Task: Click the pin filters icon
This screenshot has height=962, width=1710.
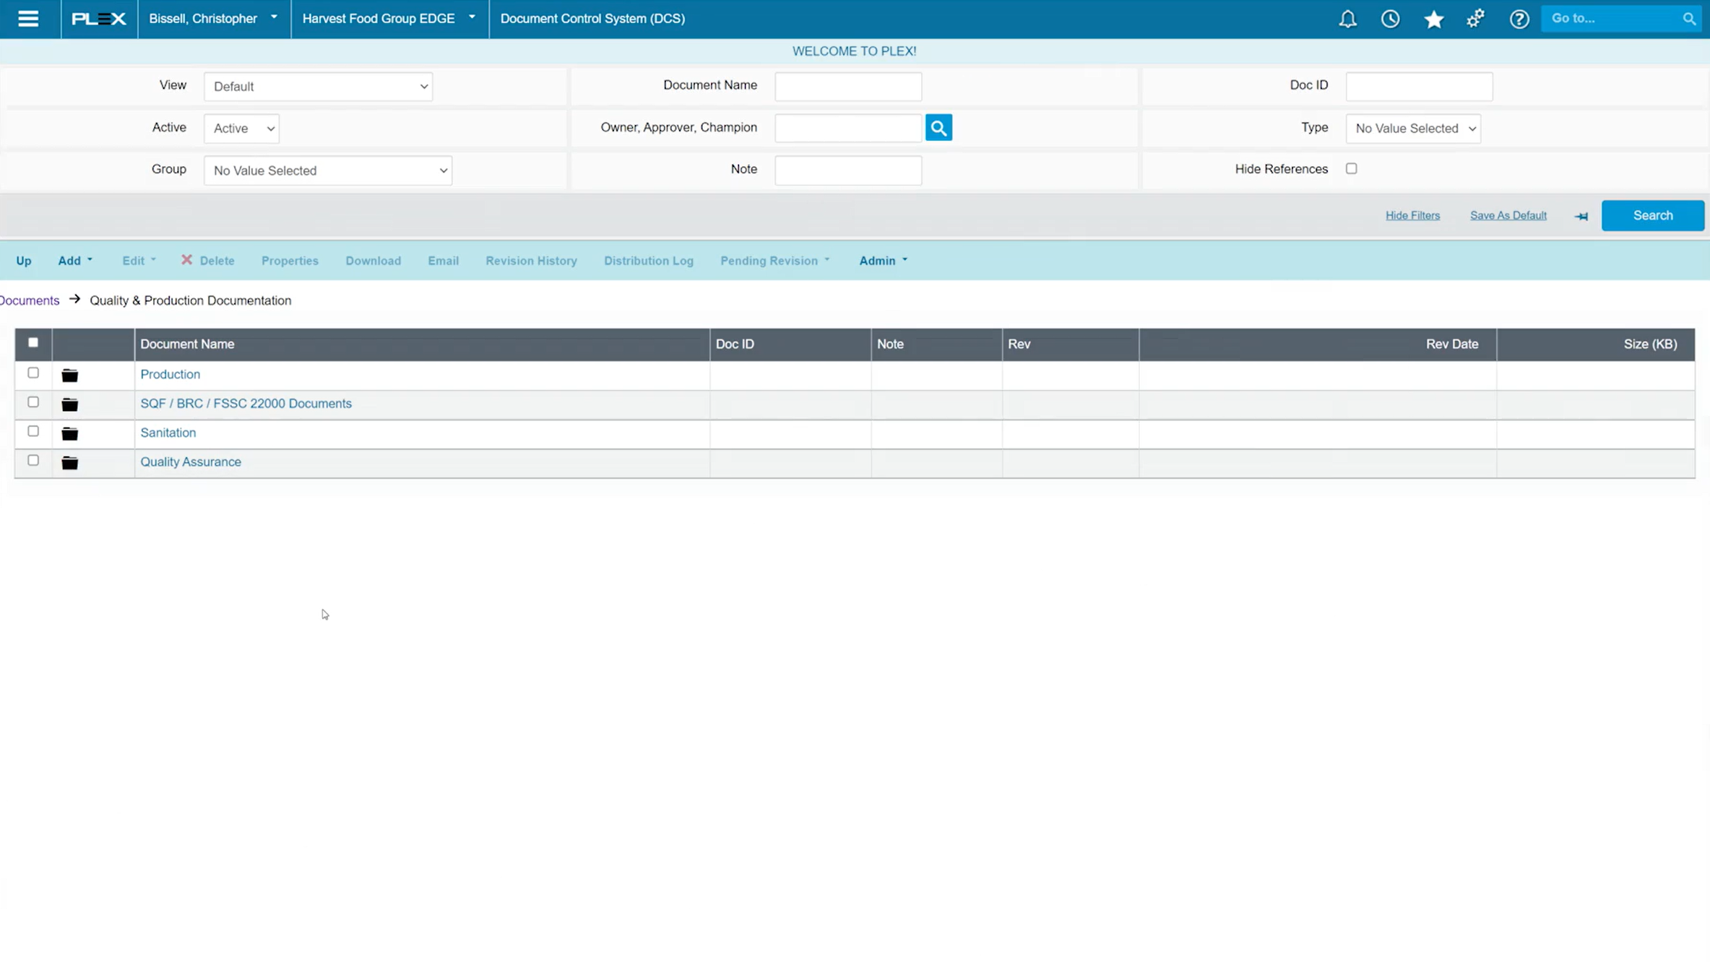Action: pos(1581,216)
